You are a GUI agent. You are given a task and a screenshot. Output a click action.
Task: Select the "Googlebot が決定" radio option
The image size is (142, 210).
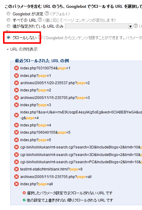pyautogui.click(x=8, y=14)
